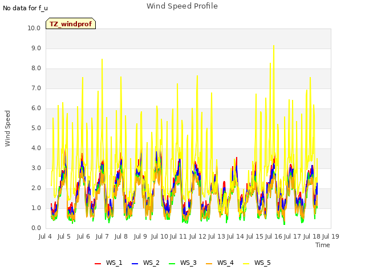This screenshot has width=365, height=274.
Task: Click the 0.0 y-axis tick label
Action: click(x=36, y=228)
